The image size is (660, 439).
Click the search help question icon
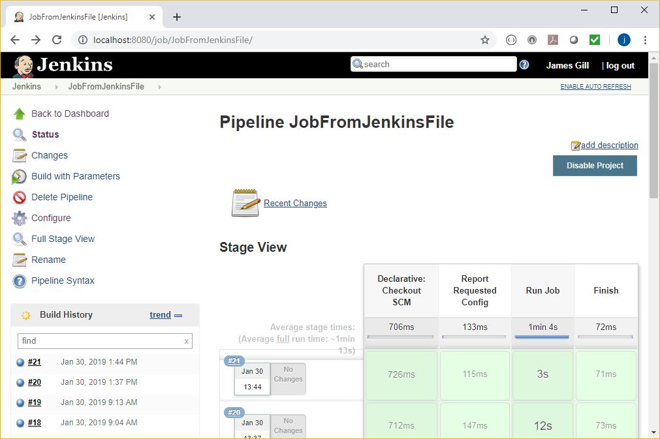[x=524, y=65]
